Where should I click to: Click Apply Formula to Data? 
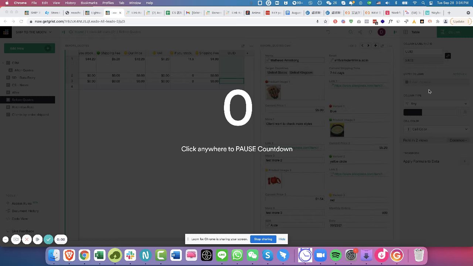pos(421,161)
